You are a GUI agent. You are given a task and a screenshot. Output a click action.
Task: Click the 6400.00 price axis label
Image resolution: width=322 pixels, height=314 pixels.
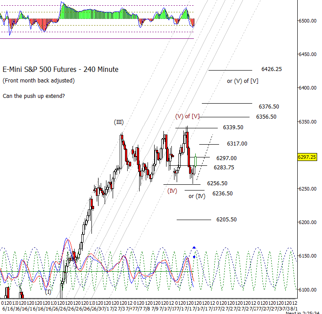click(307, 88)
